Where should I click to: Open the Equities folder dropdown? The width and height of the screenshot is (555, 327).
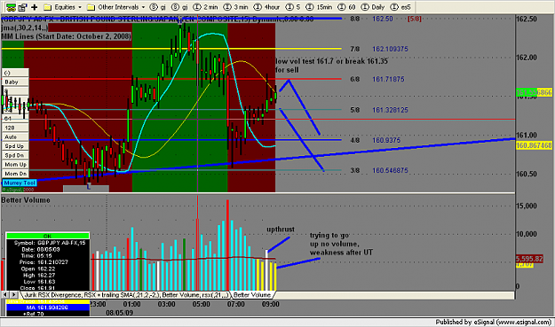coord(63,7)
